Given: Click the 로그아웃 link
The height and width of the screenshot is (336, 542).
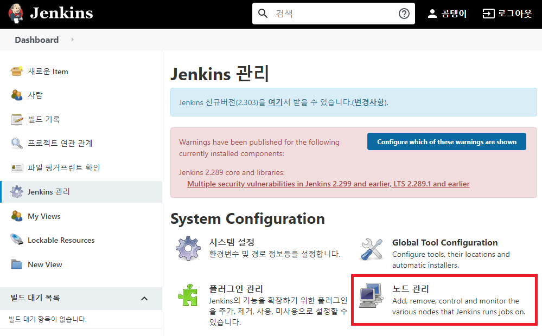Looking at the screenshot, I should click(514, 14).
